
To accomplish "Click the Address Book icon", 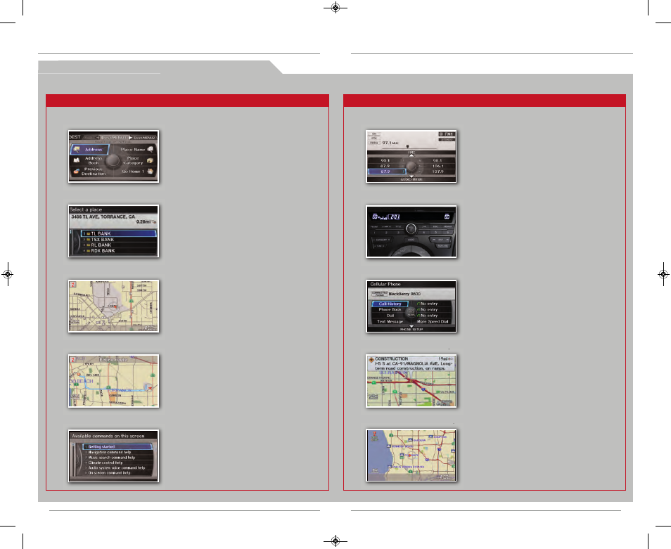I will pyautogui.click(x=77, y=160).
